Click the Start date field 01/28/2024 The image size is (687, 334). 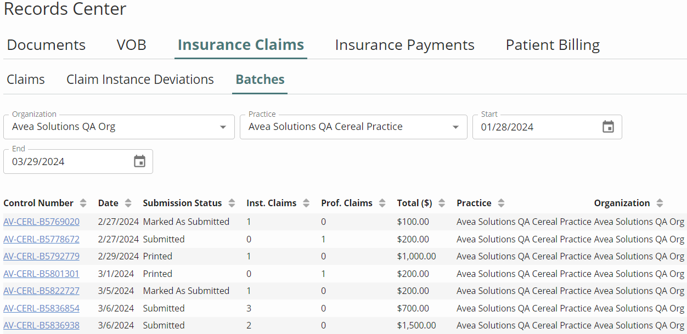tap(547, 127)
